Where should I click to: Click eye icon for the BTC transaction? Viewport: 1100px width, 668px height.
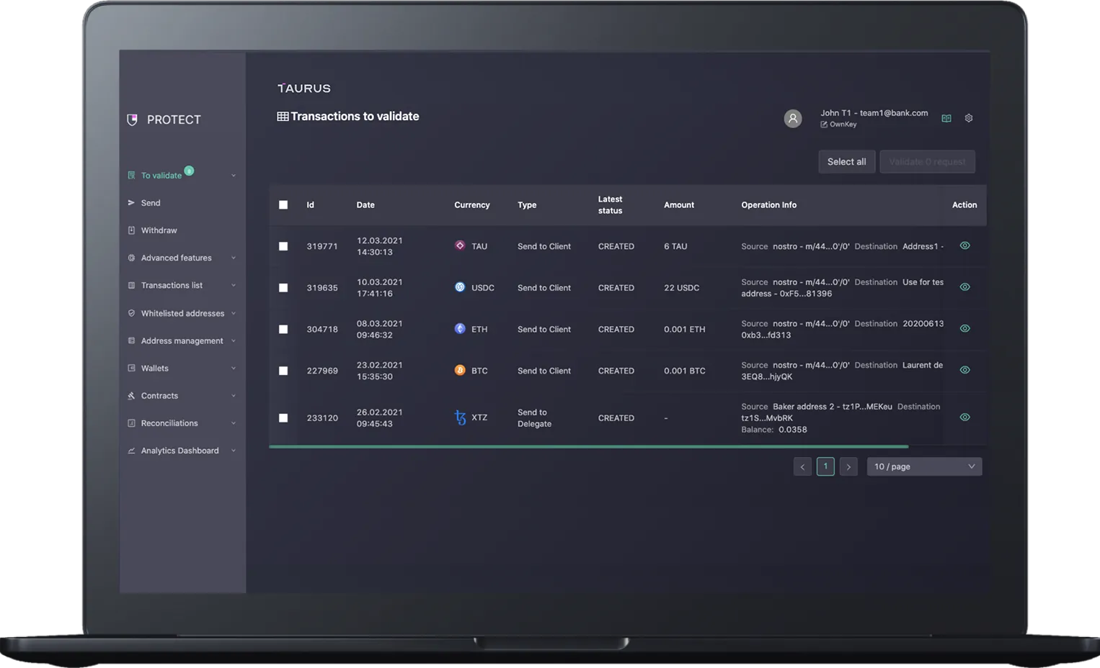coord(964,370)
